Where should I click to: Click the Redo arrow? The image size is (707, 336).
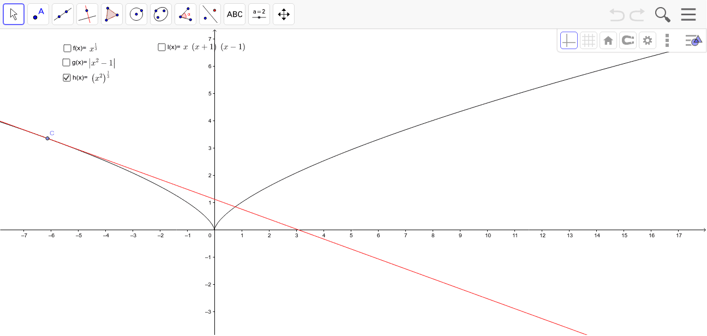point(637,15)
